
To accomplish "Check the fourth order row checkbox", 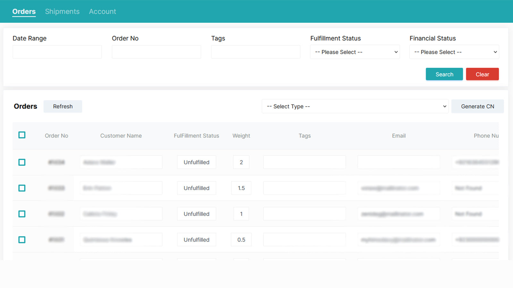I will pyautogui.click(x=22, y=239).
